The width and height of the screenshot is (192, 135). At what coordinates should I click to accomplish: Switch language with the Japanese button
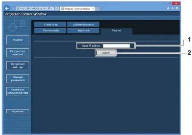click(x=18, y=111)
